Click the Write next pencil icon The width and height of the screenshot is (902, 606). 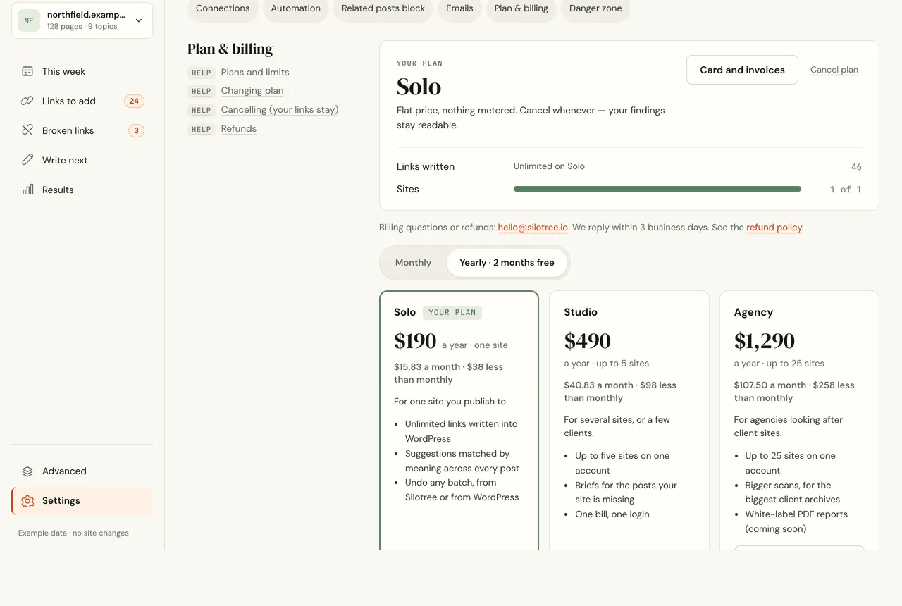[27, 160]
